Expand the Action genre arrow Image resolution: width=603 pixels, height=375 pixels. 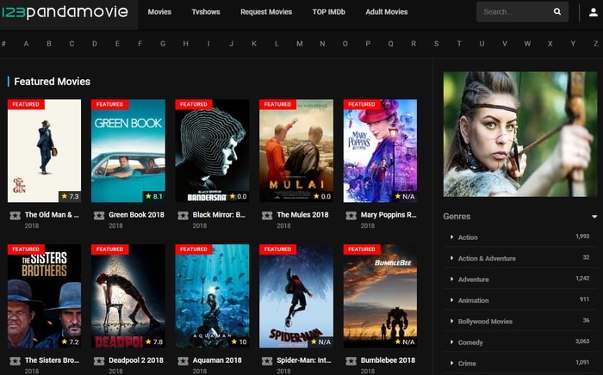pyautogui.click(x=452, y=237)
